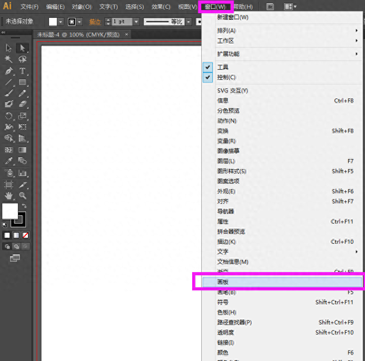Image resolution: width=365 pixels, height=361 pixels.
Task: Open the Arrange Documents dropdown
Action: coord(290,6)
